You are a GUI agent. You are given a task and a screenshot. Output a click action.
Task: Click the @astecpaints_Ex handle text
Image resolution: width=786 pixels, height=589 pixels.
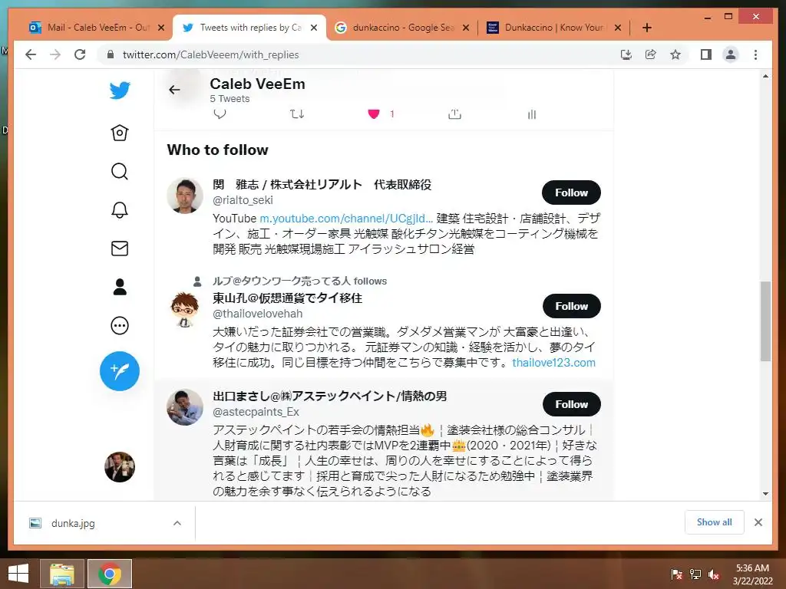[x=256, y=412]
